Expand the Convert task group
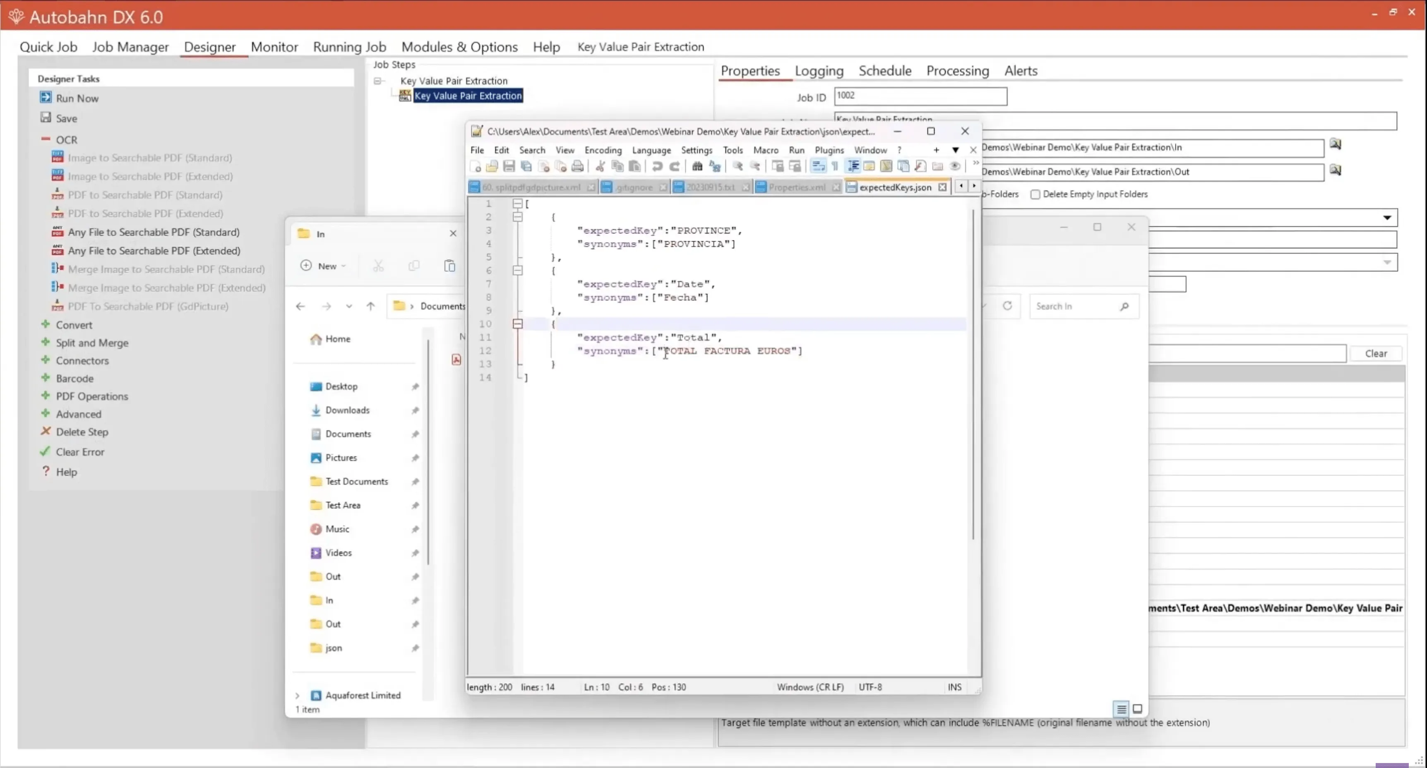Viewport: 1427px width, 768px height. tap(46, 324)
